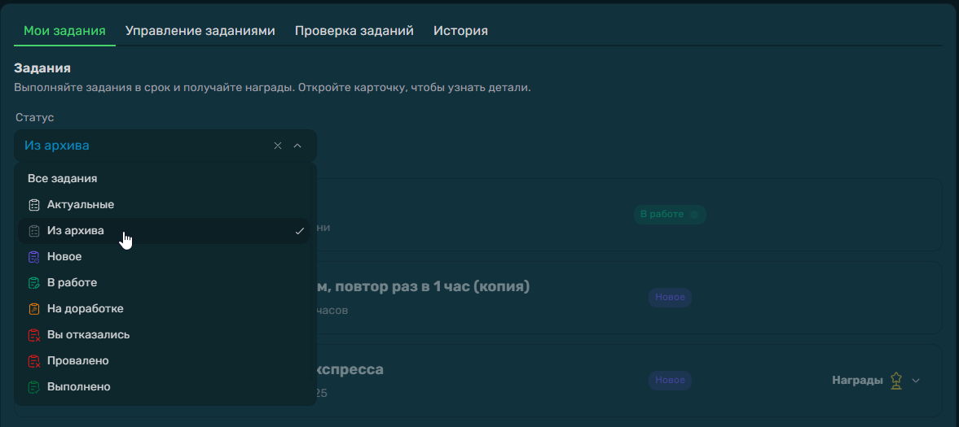Clear the selected status with X
959x427 pixels.
[278, 146]
